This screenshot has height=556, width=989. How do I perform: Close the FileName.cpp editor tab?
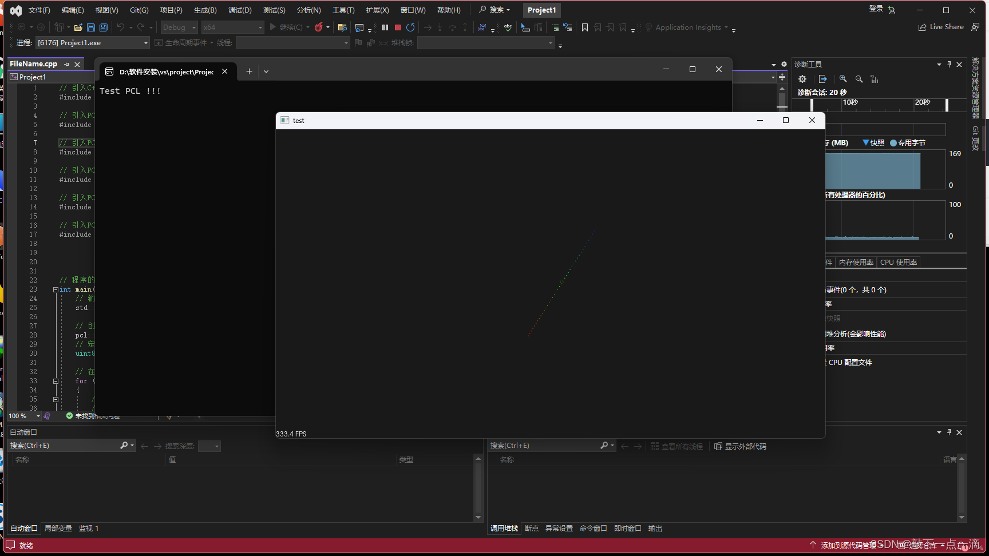tap(77, 65)
